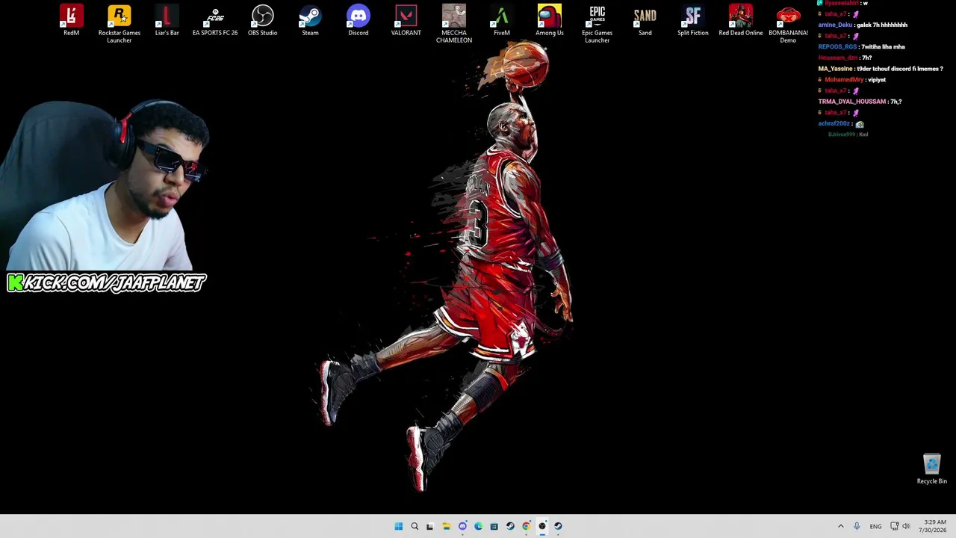
Task: Select the Discord desktop icon
Action: (358, 21)
